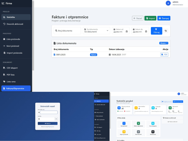Screen dimensions: 188x141
Task: Click the Import proizvoda quick action icon
Action: 124,132
